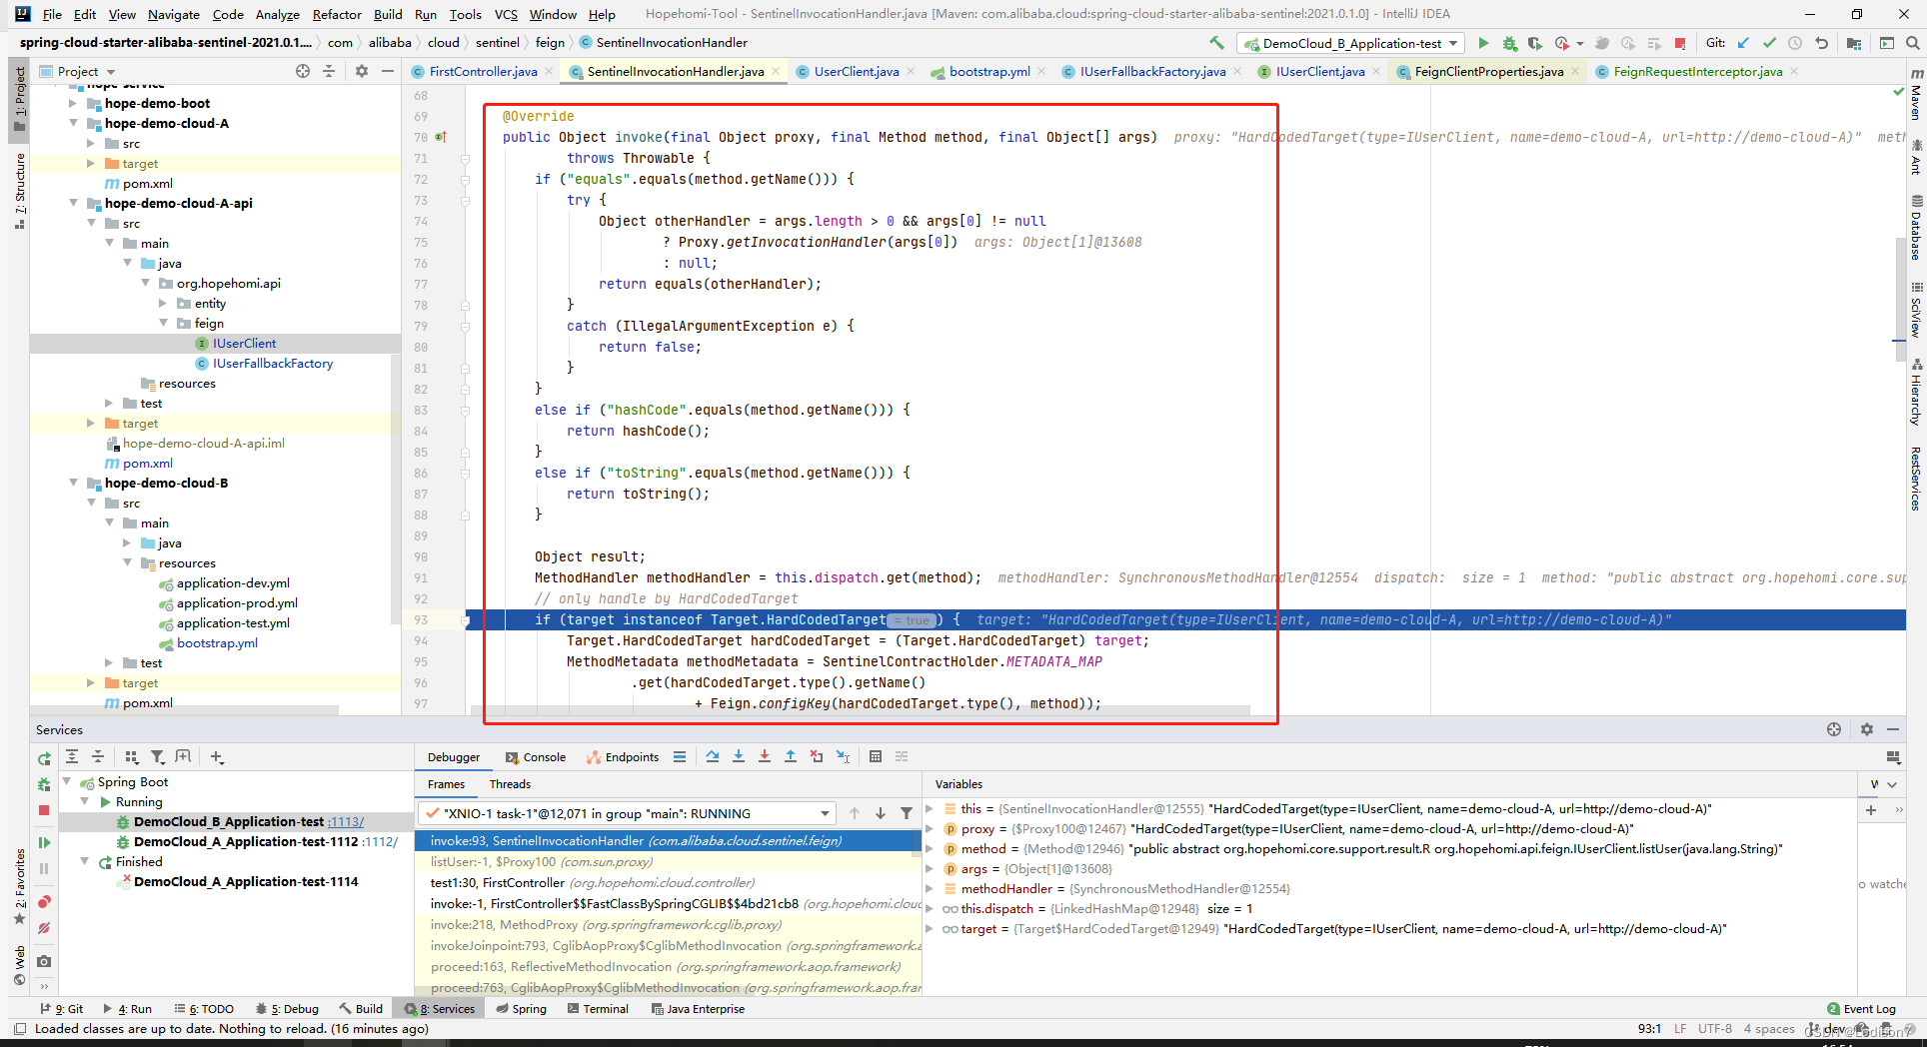Viewport: 1927px width, 1047px height.
Task: Commit changes with green Git checkmark
Action: [x=1769, y=43]
